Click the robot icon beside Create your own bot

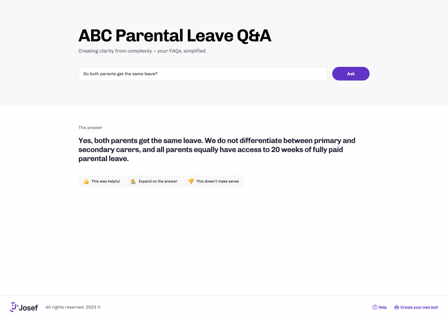[x=396, y=307]
